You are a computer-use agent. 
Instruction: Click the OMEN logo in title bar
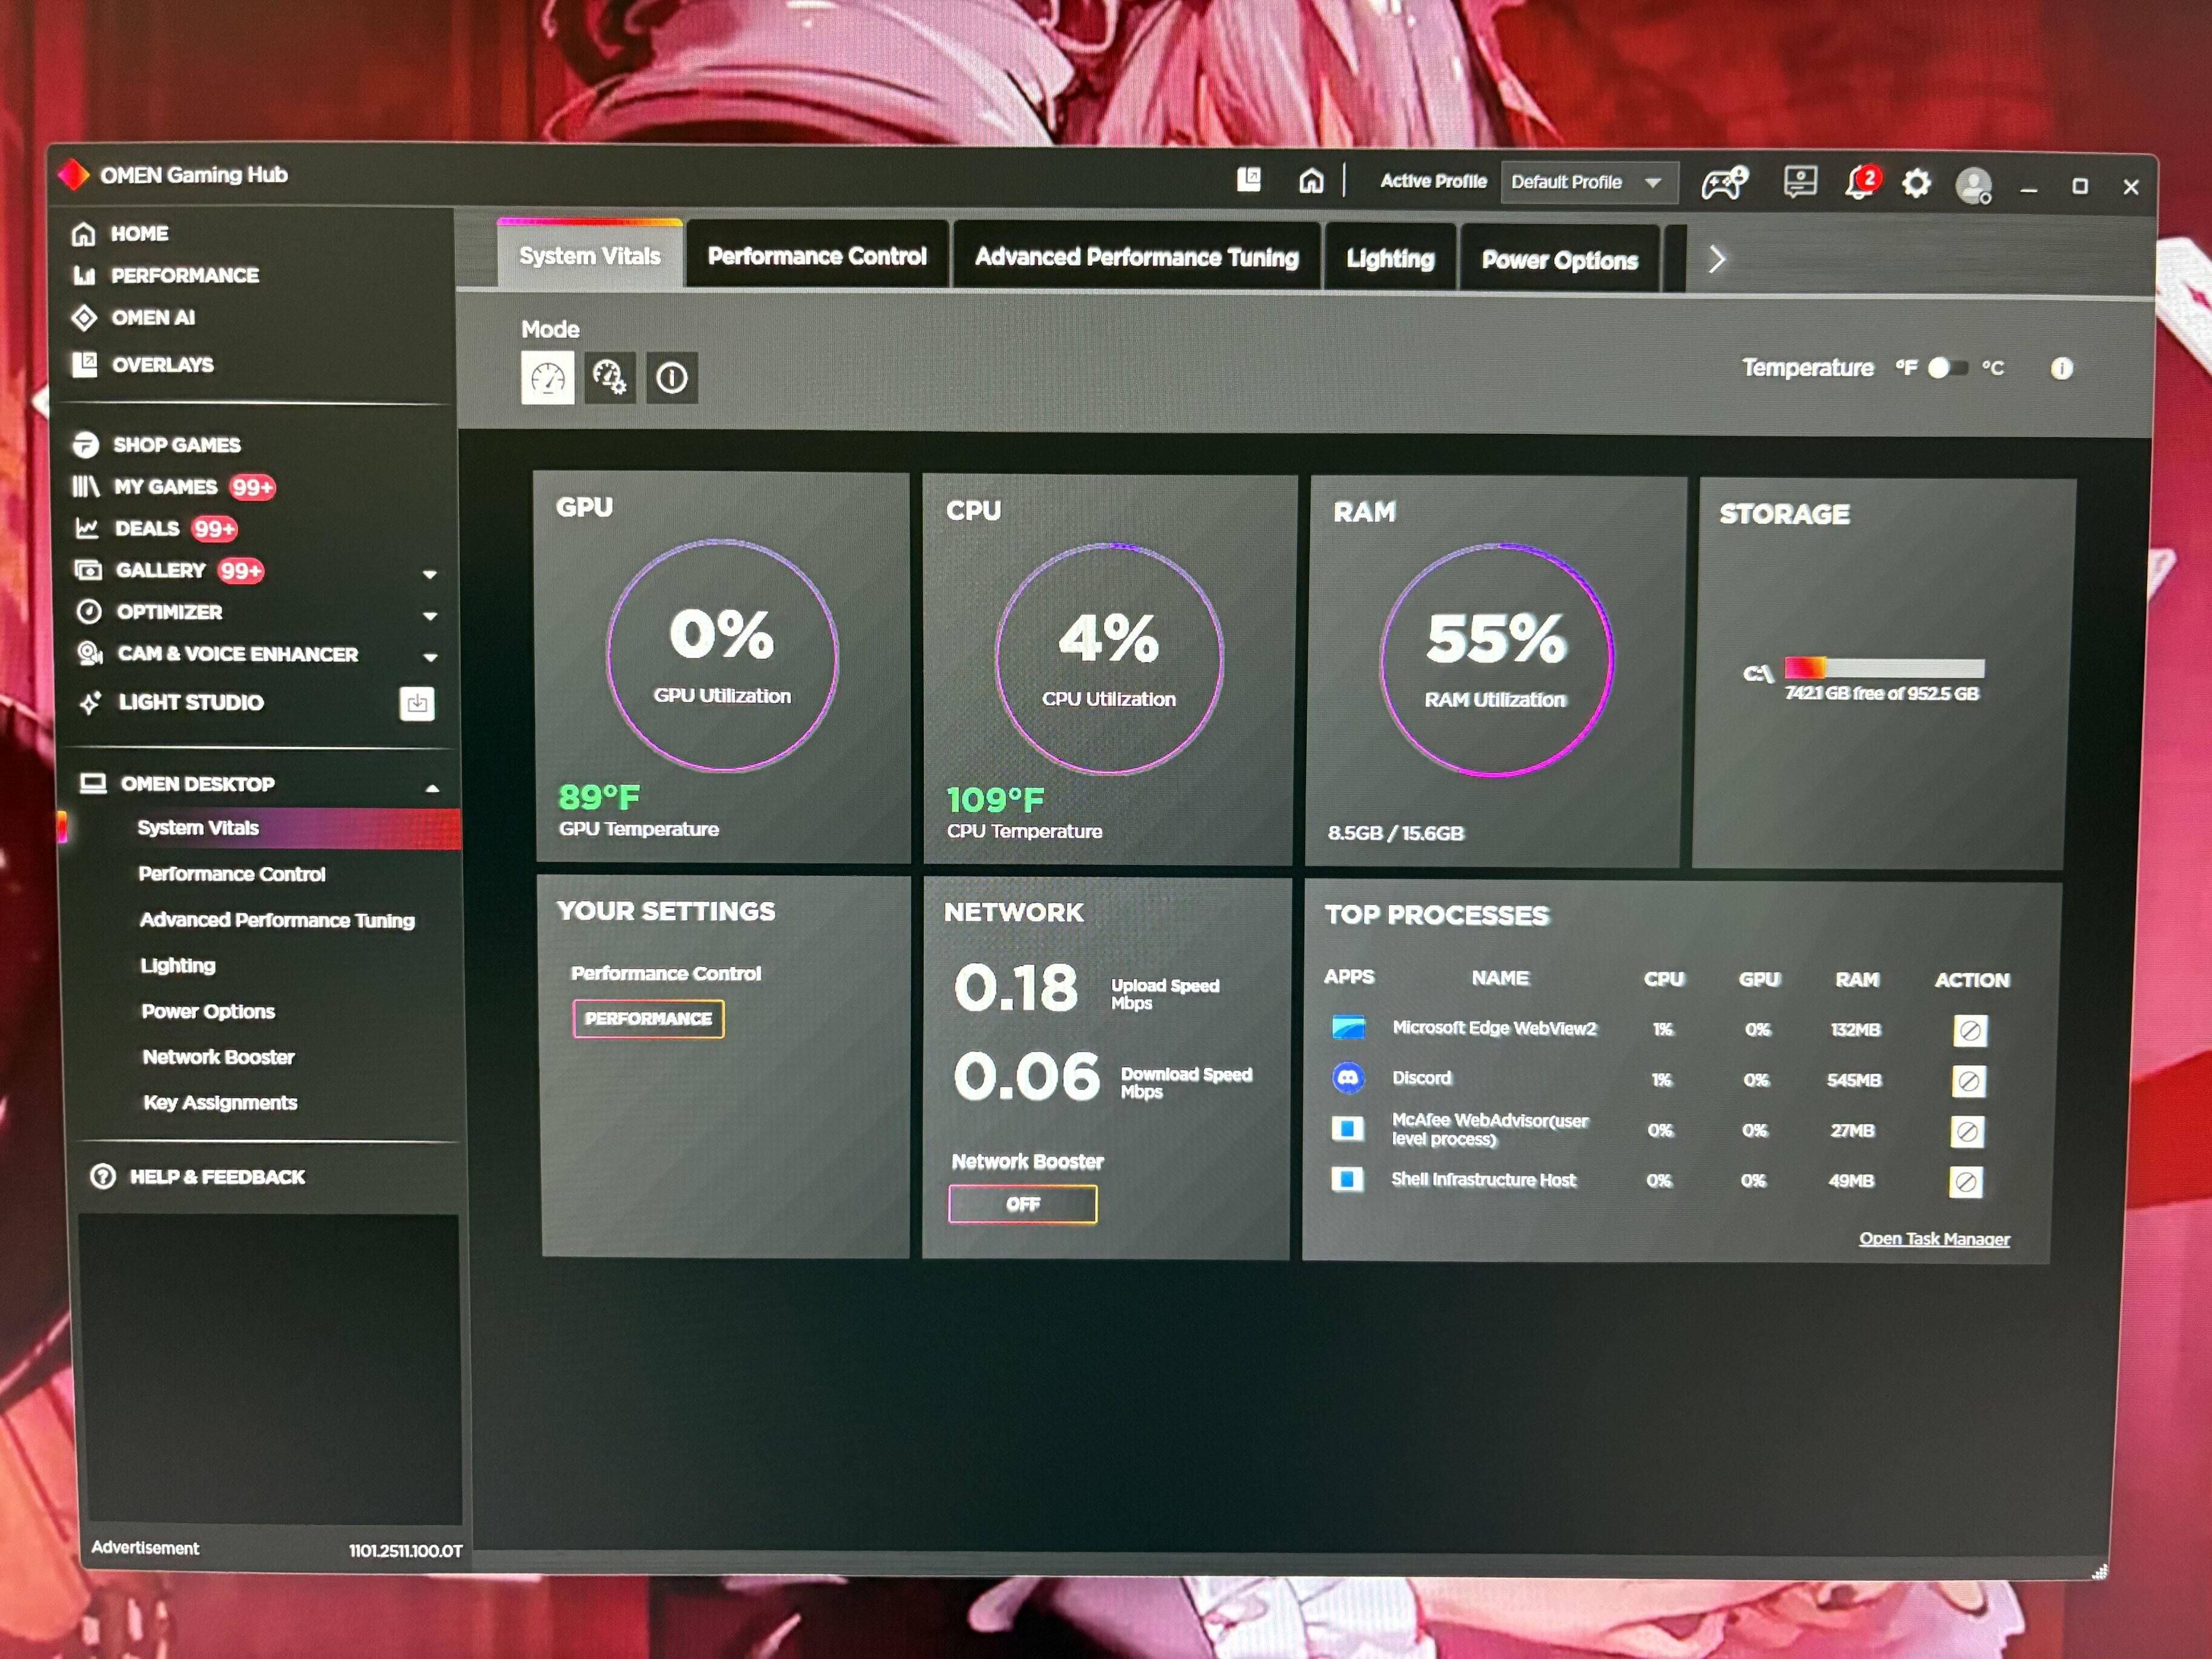click(x=74, y=174)
